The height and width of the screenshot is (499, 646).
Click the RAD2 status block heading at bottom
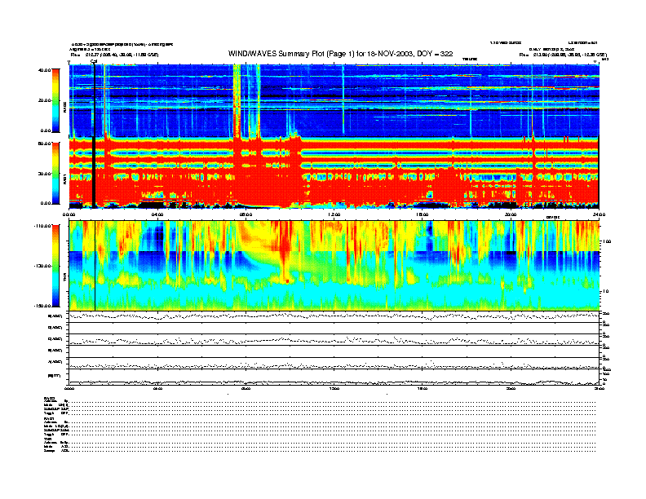pos(50,398)
